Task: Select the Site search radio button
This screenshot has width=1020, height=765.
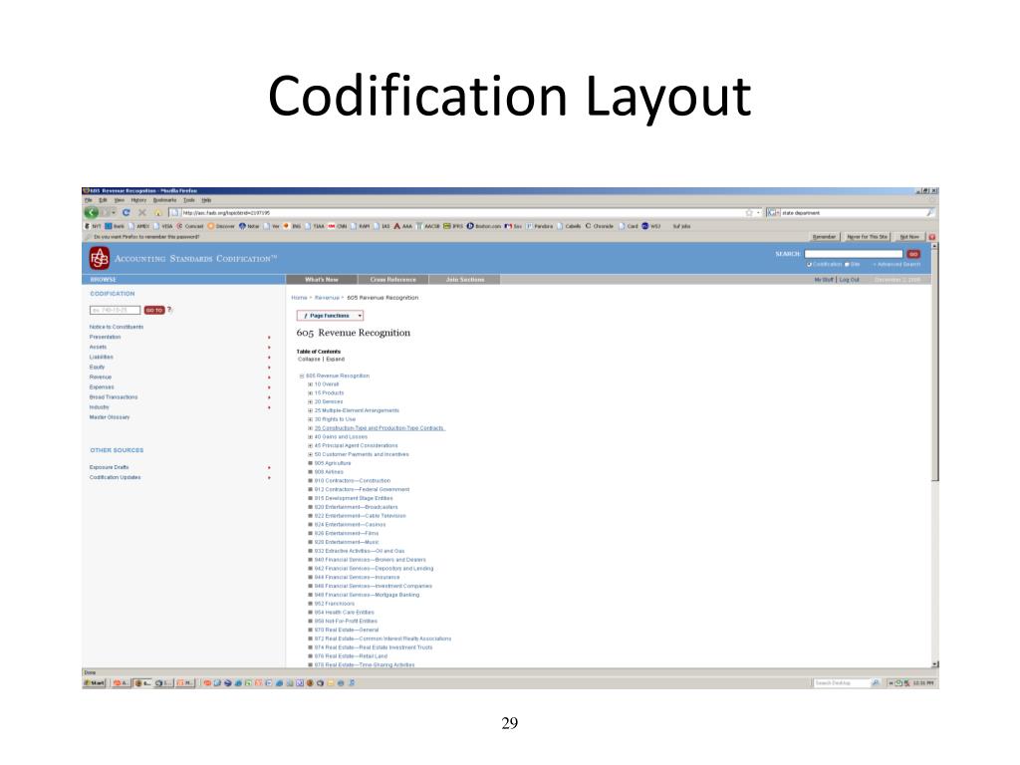Action: point(847,264)
